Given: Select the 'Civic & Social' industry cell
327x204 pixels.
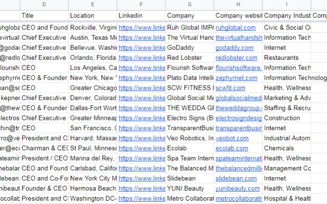Looking at the screenshot, I should pyautogui.click(x=287, y=28).
